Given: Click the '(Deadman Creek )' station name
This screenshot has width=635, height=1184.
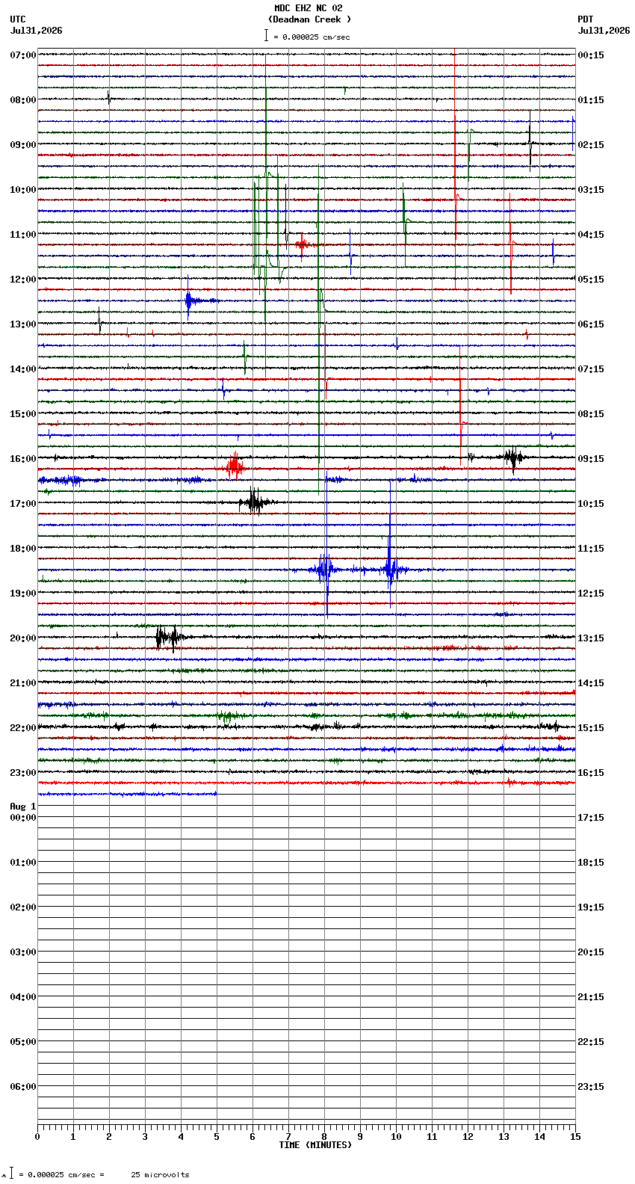Looking at the screenshot, I should point(309,19).
